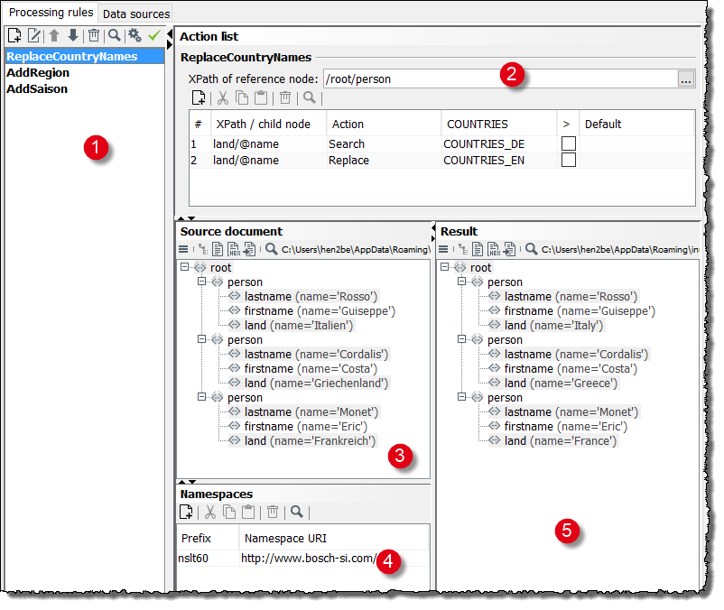Toggle Default checkbox for the Search action row
This screenshot has height=610, width=724.
coord(568,143)
